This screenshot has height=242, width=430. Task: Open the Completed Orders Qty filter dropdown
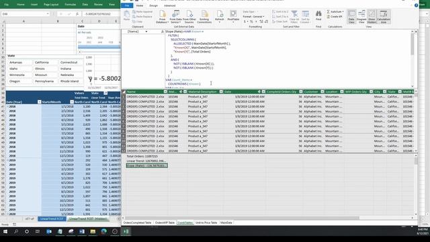[300, 91]
